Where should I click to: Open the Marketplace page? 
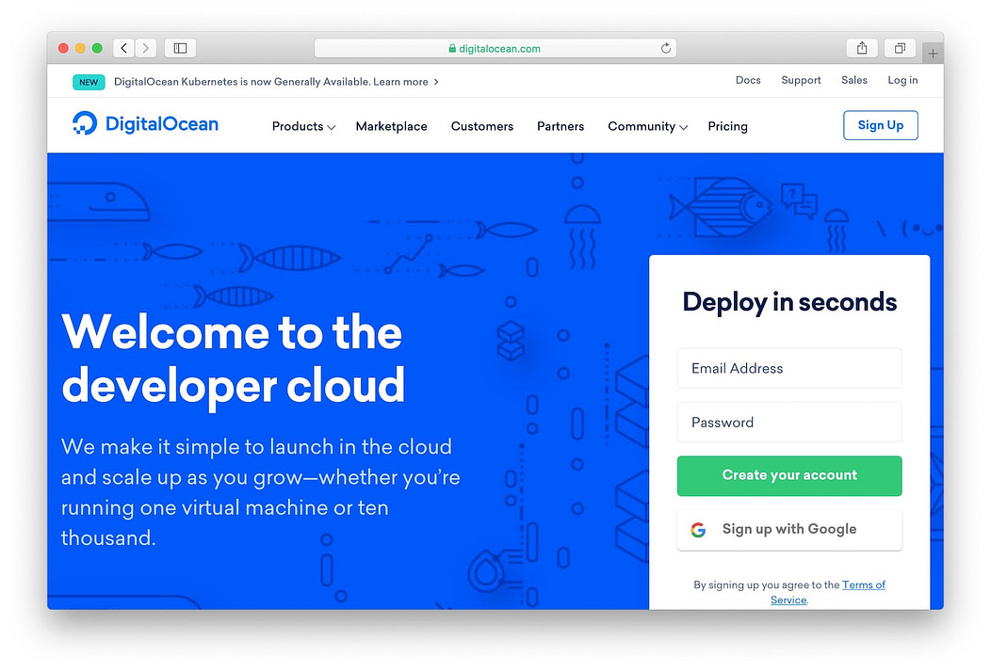pyautogui.click(x=391, y=126)
